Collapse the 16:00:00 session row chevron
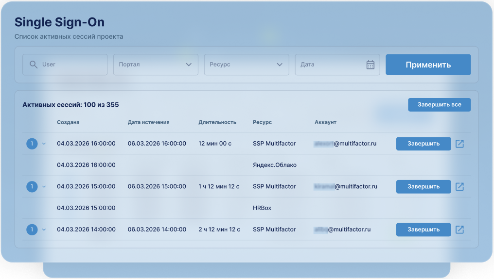494x279 pixels. coord(44,144)
